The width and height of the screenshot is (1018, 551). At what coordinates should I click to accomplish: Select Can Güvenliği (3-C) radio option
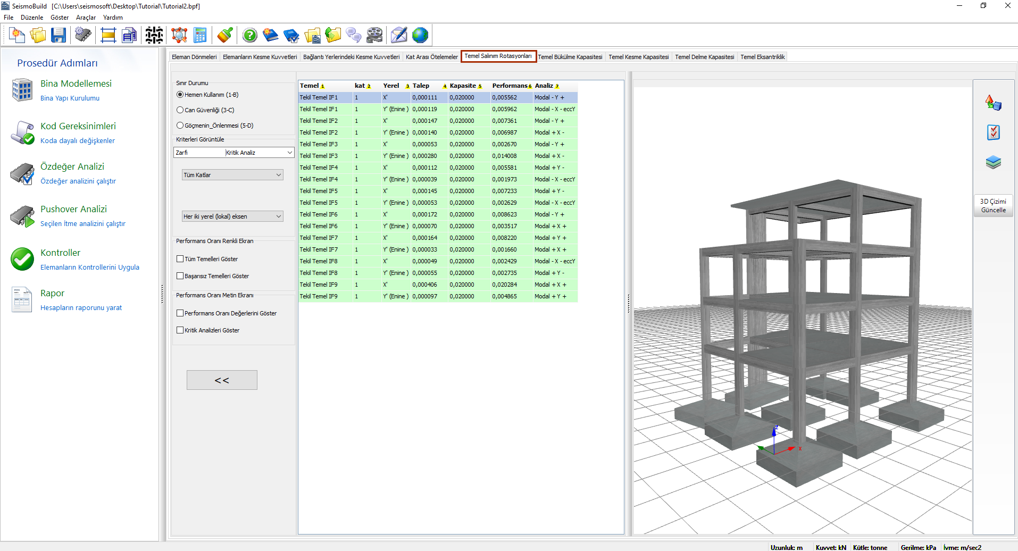coord(180,110)
